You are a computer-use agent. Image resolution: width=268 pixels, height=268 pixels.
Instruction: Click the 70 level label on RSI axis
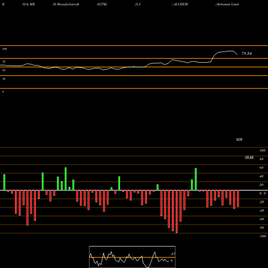click(4, 62)
